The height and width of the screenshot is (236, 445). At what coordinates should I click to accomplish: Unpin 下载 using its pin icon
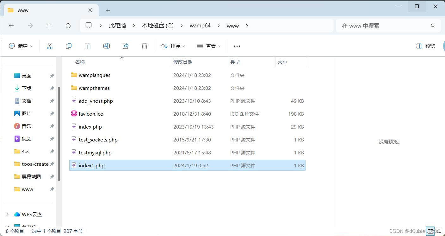52,88
